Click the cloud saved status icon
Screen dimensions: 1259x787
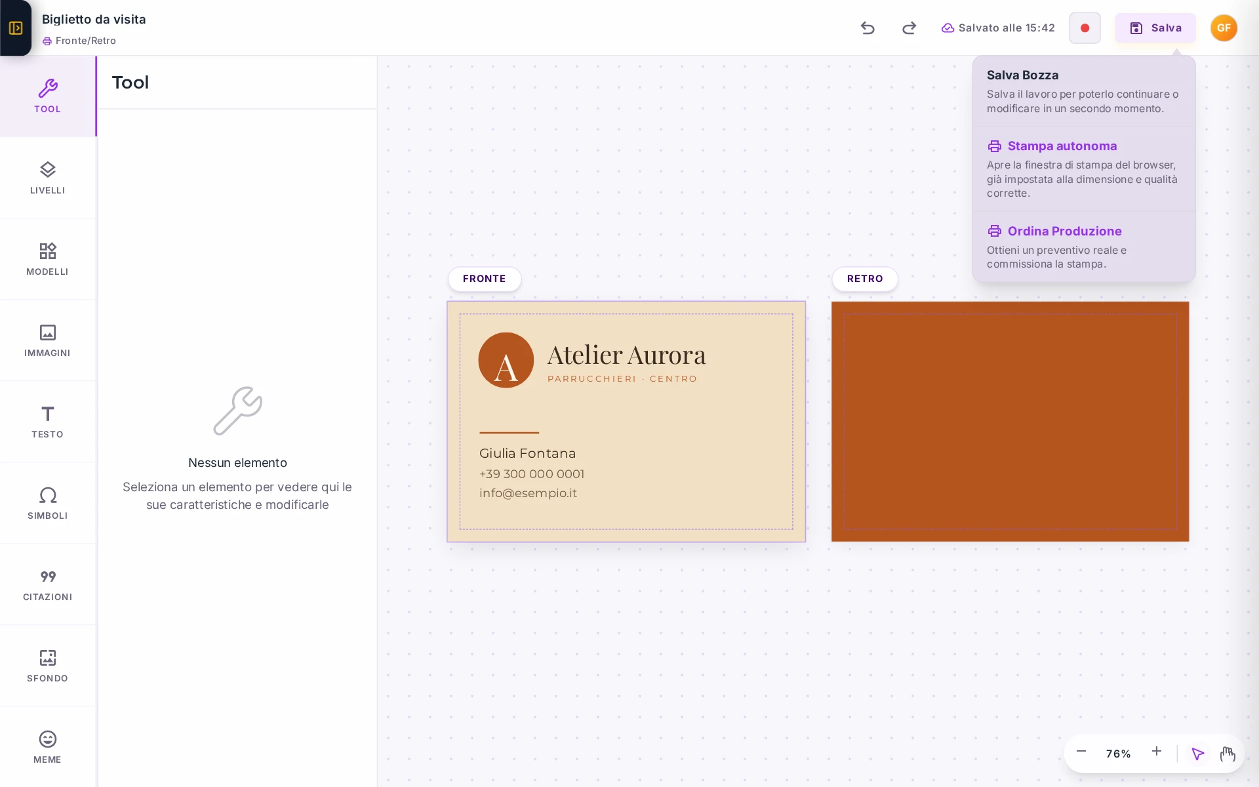(x=948, y=28)
